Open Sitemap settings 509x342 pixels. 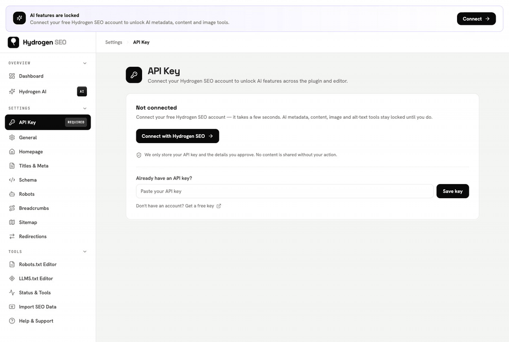point(48,222)
